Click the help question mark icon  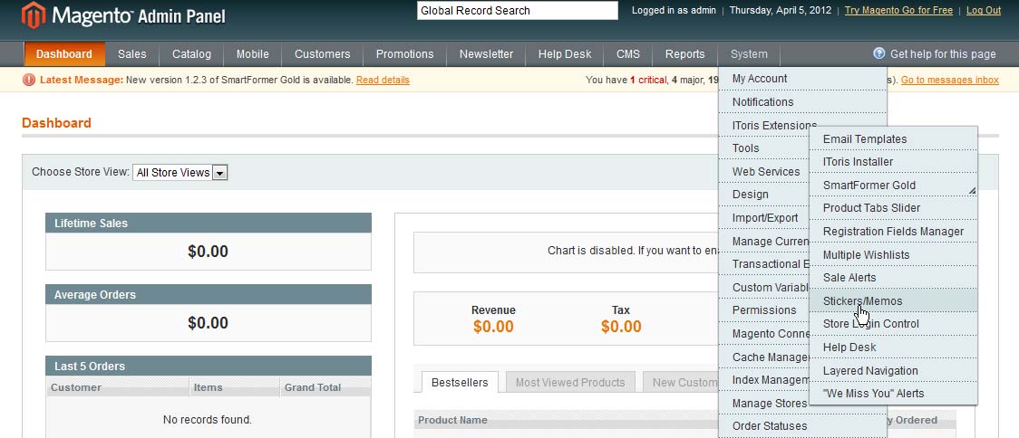(879, 53)
